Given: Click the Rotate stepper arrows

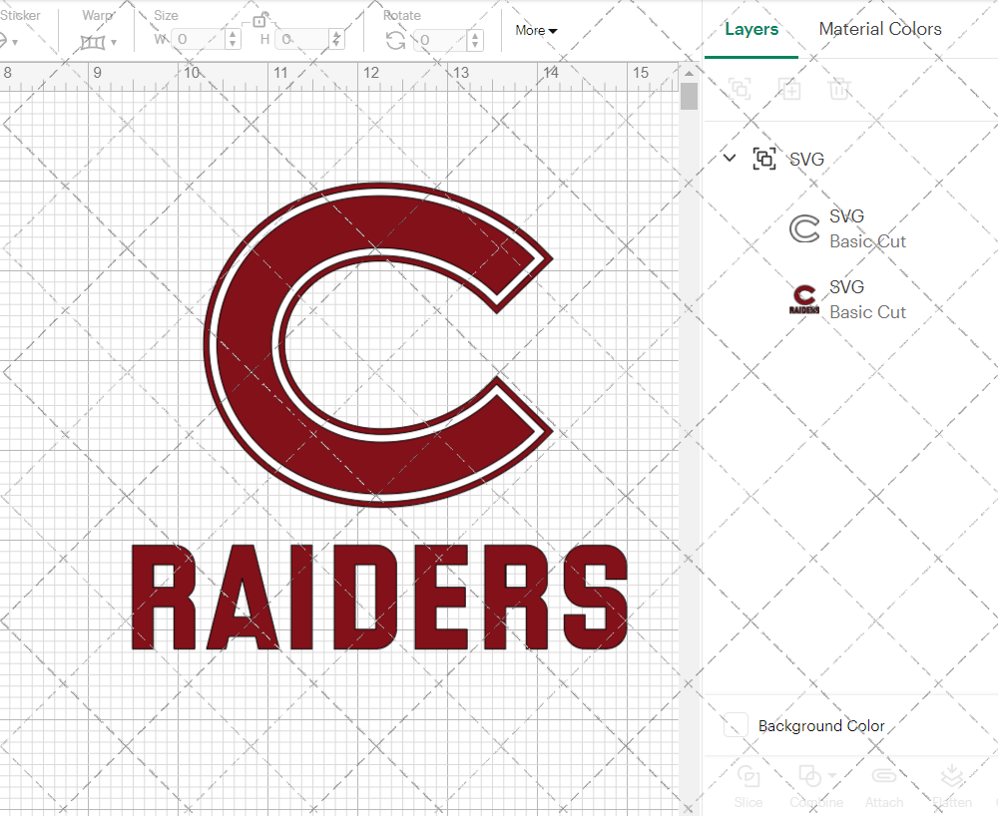Looking at the screenshot, I should 475,40.
